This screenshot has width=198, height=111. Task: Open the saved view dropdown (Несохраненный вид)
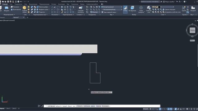[112, 10]
